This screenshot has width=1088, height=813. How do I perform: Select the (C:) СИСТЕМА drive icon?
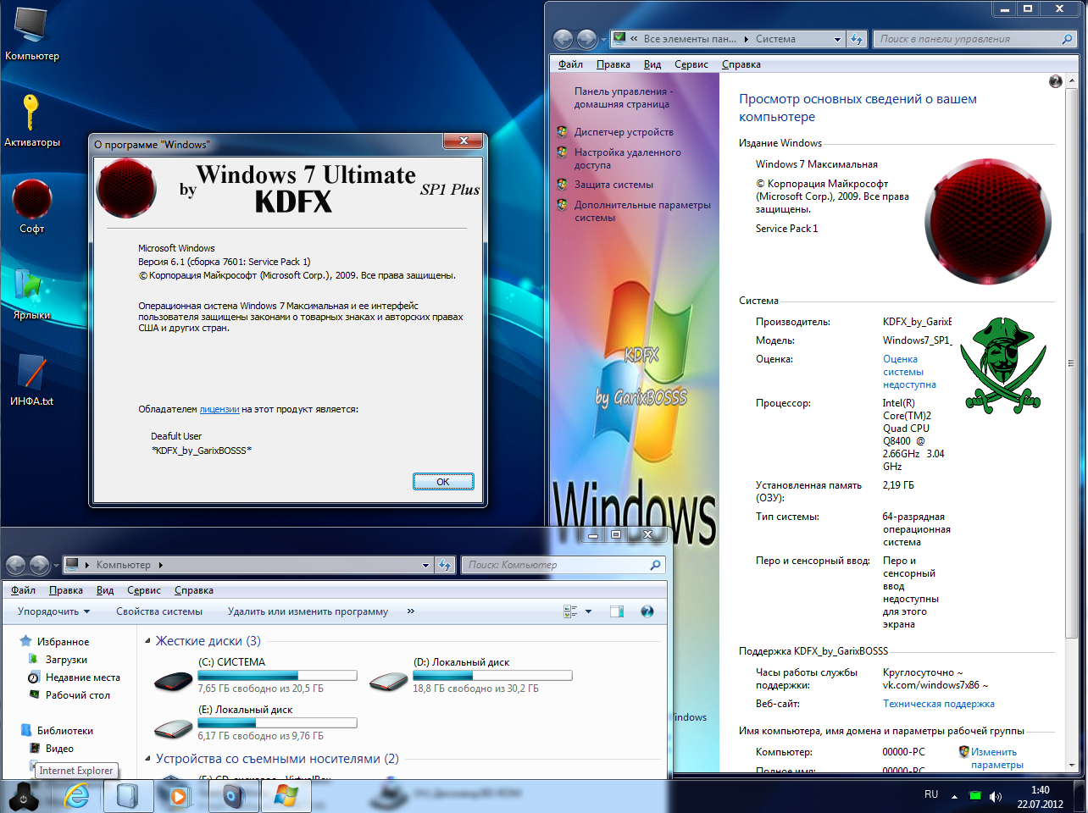[x=174, y=680]
